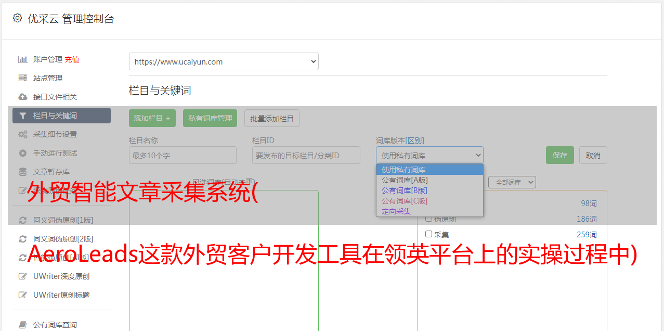Tick the 采集 word library checkbox

point(428,234)
